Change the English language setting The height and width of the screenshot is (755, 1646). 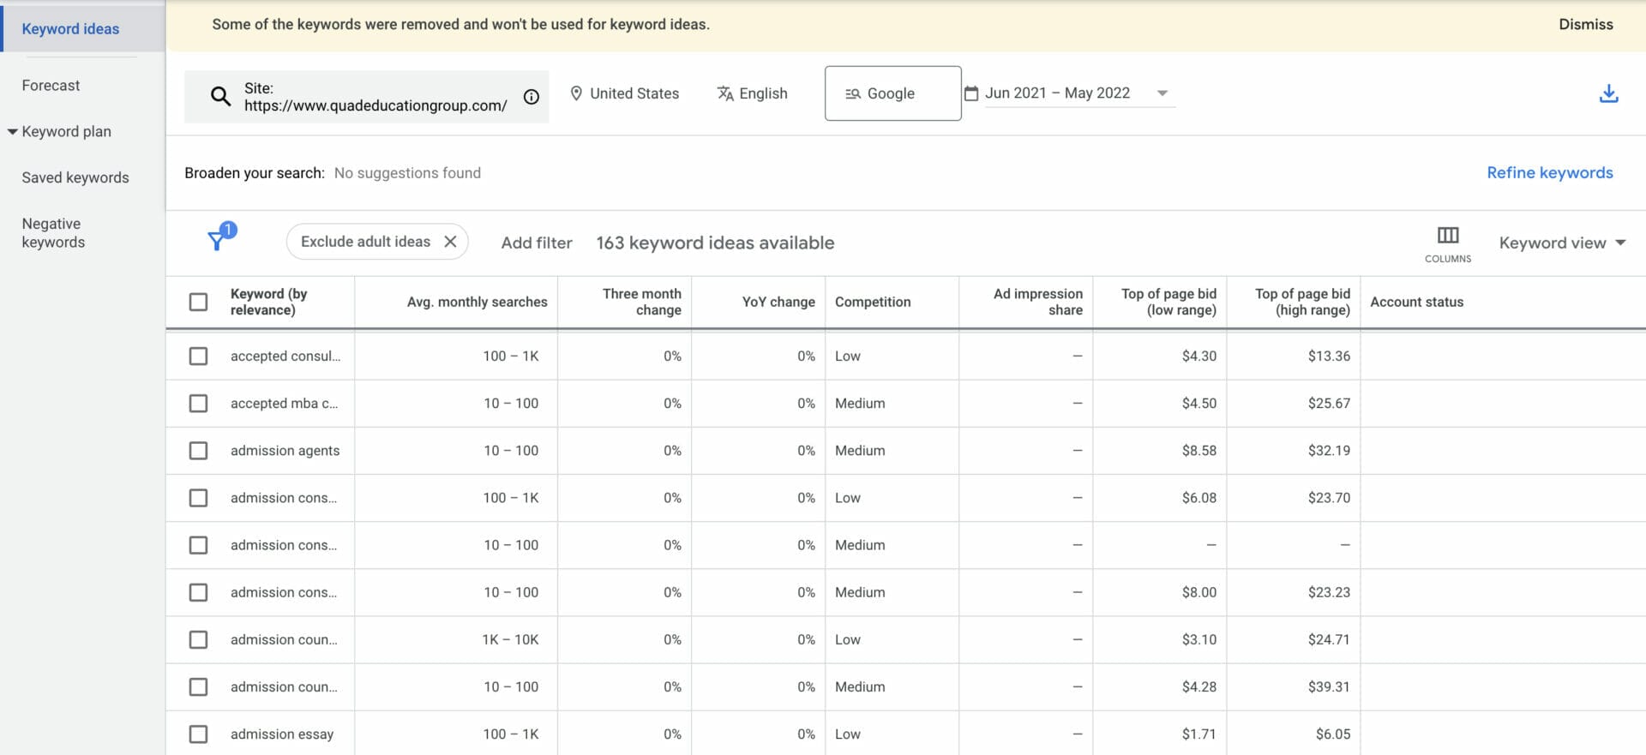pyautogui.click(x=753, y=93)
